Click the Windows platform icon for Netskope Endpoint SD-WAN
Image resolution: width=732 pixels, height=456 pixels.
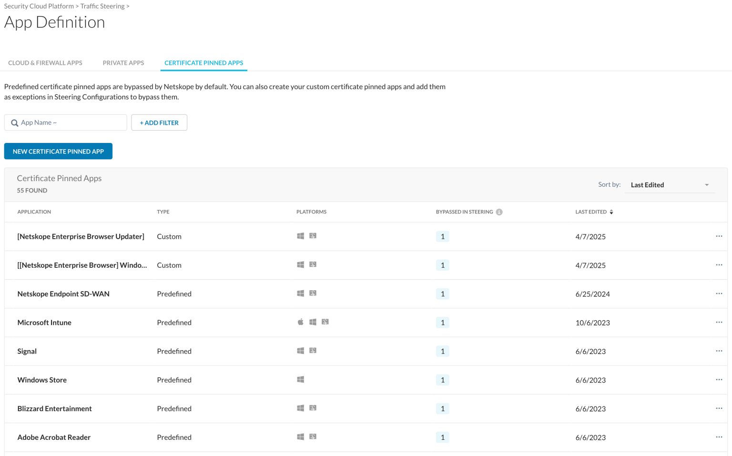(x=300, y=294)
